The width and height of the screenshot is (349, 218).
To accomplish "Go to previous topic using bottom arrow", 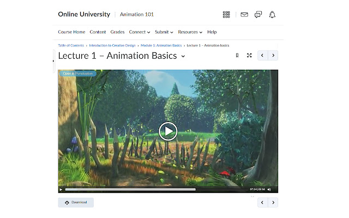I will pos(262,202).
